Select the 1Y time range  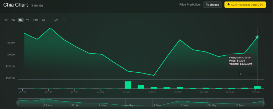point(27,20)
